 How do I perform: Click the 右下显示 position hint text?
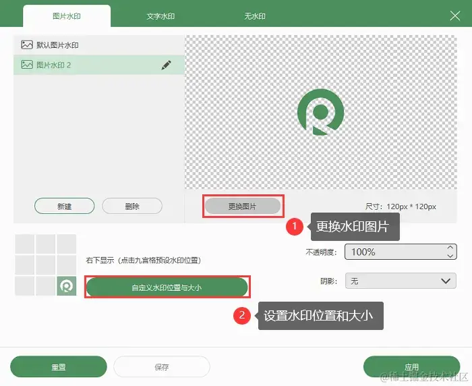[143, 260]
